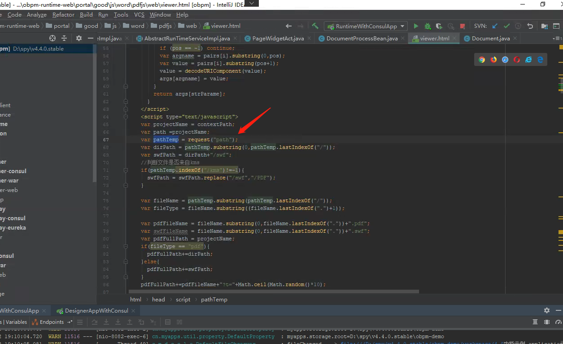Click the Step Over debugger icon

(95, 322)
